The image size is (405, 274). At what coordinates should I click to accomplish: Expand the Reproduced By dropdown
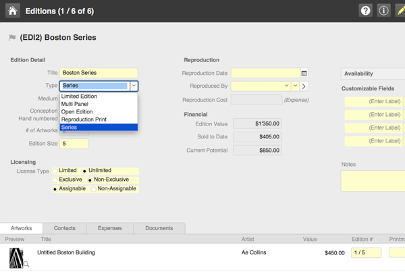click(x=287, y=86)
